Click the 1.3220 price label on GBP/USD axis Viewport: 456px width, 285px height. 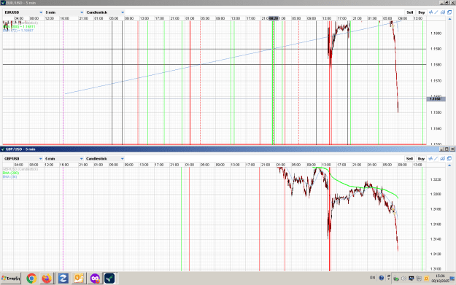click(x=436, y=179)
